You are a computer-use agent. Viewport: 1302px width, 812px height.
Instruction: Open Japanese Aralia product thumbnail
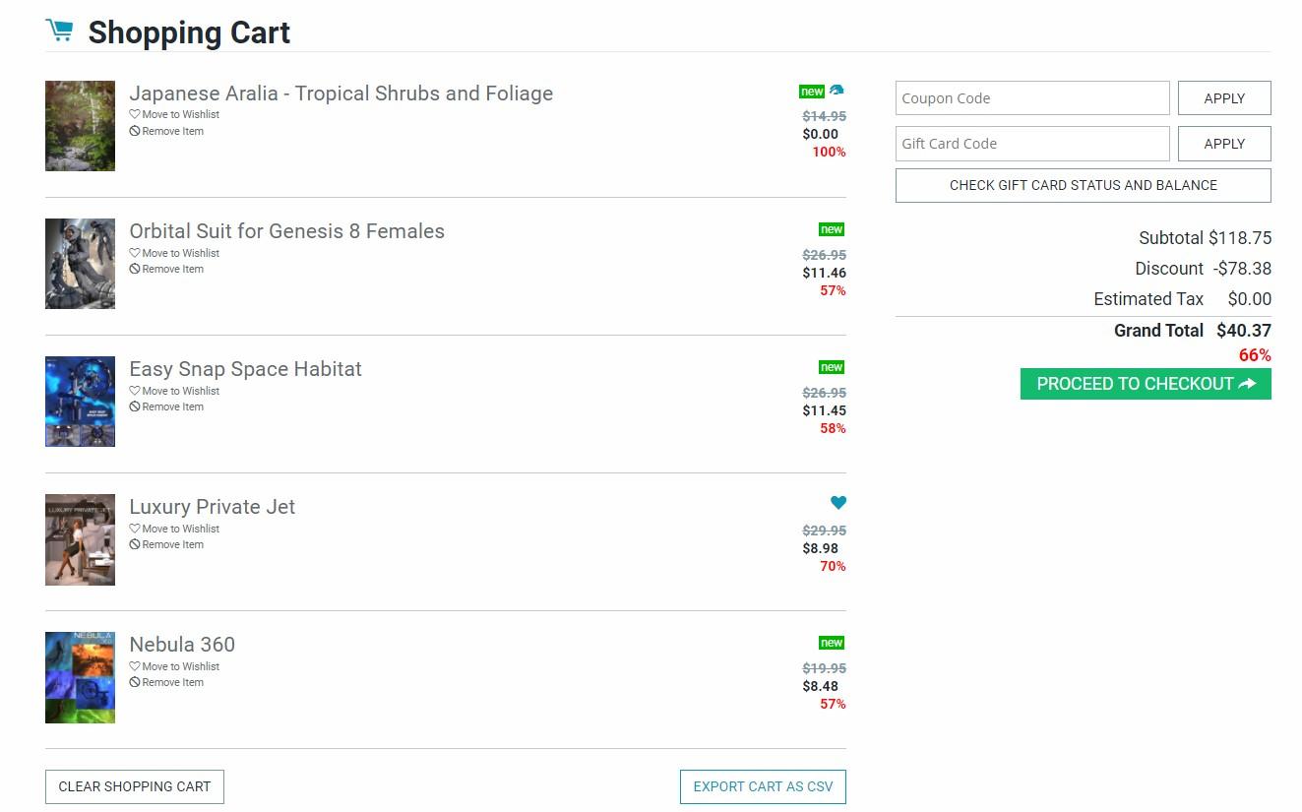[x=80, y=126]
